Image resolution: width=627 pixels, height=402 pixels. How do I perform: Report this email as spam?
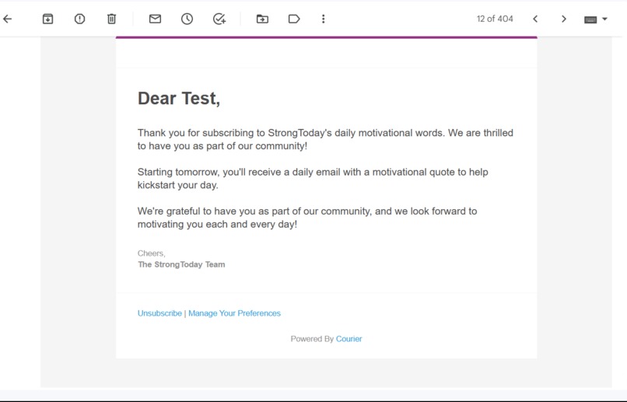point(79,19)
